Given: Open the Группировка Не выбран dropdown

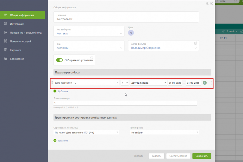Looking at the screenshot, I should click(x=164, y=133).
